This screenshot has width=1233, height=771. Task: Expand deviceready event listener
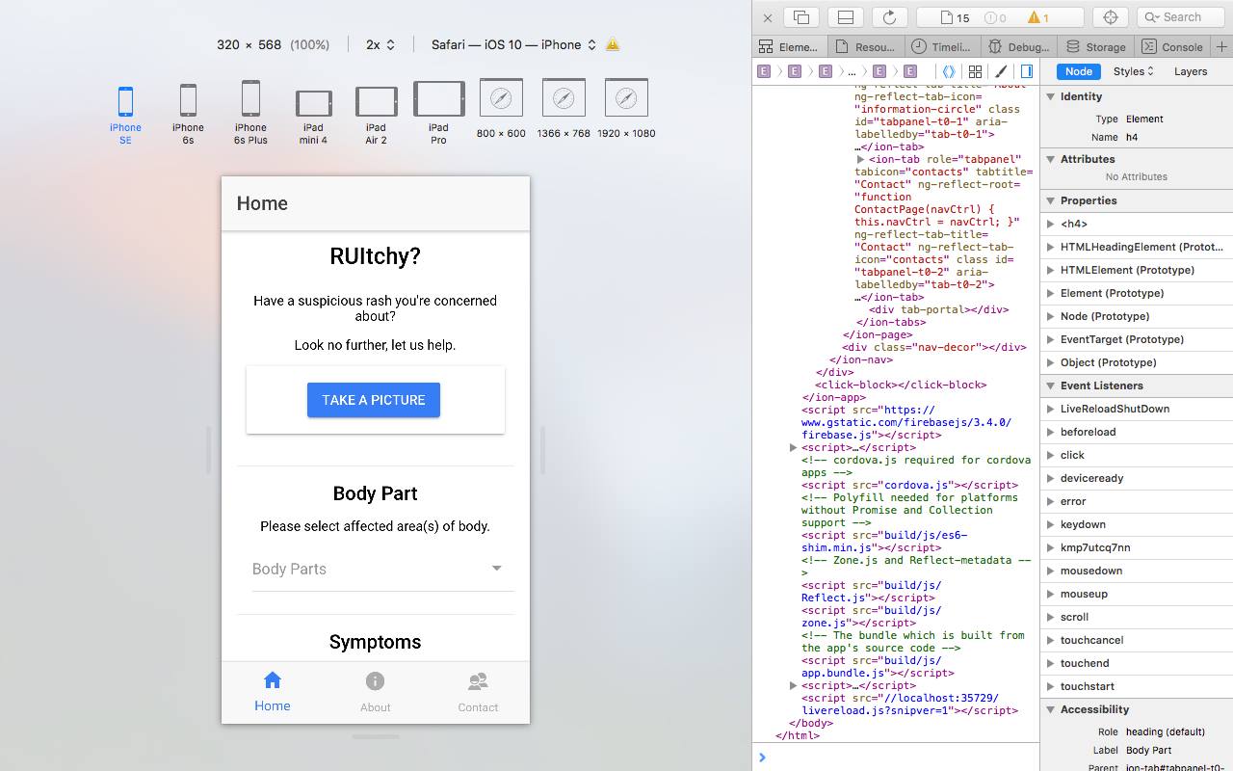pyautogui.click(x=1050, y=478)
